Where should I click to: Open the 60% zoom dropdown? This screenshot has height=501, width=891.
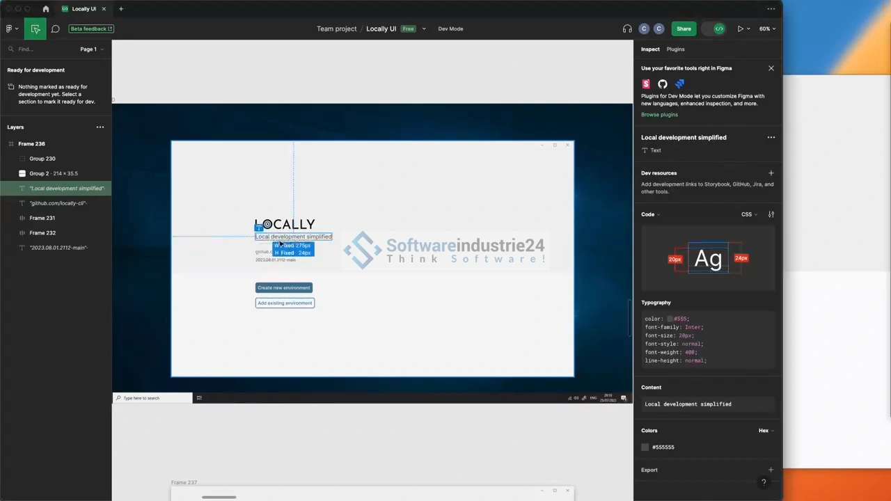coord(767,29)
